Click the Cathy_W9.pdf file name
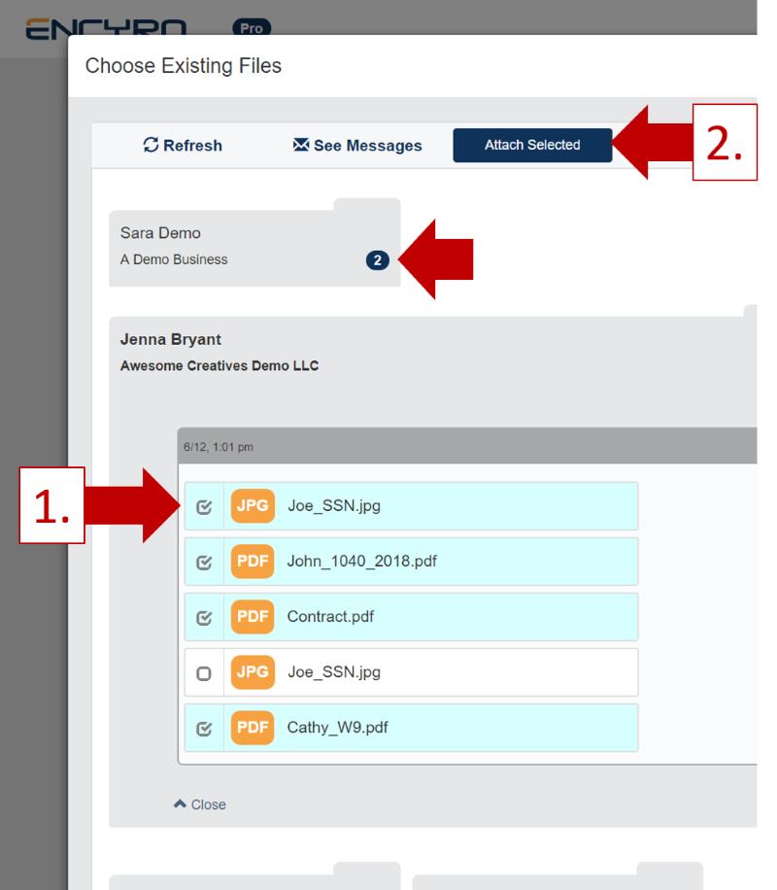The image size is (777, 890). tap(338, 728)
